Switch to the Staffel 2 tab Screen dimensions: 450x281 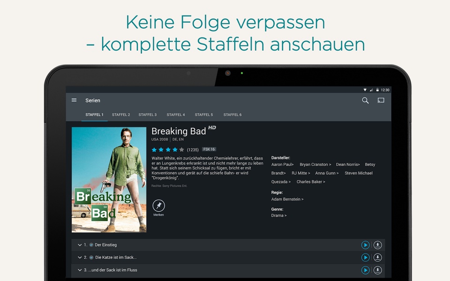(x=121, y=115)
